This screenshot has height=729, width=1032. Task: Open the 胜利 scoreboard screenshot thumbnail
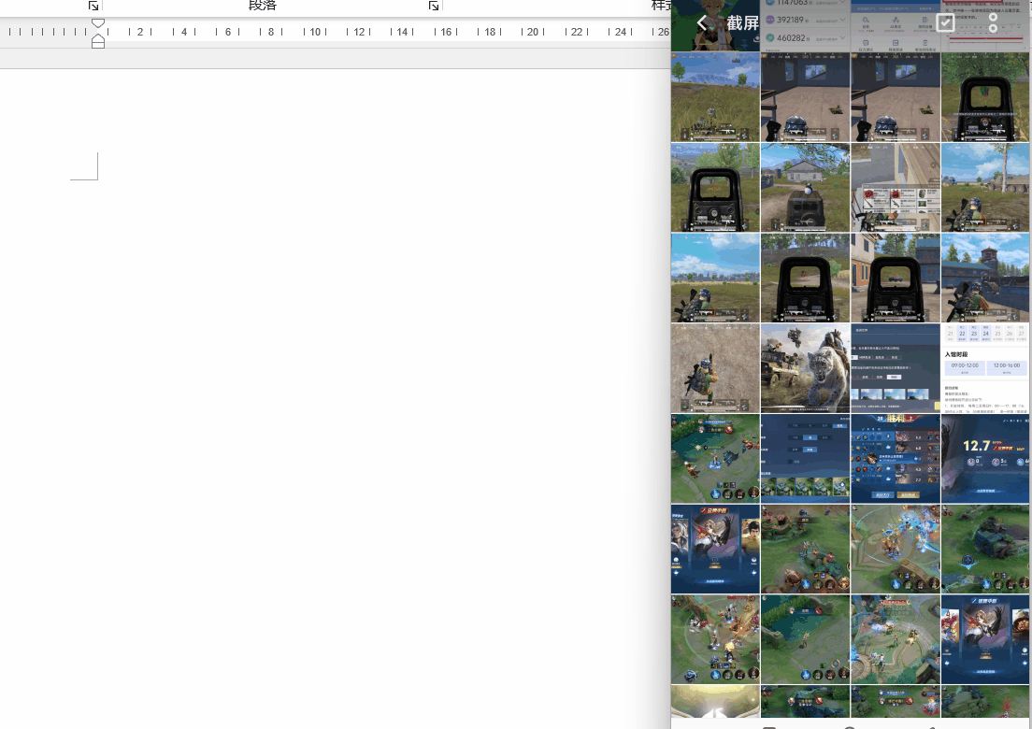click(896, 459)
